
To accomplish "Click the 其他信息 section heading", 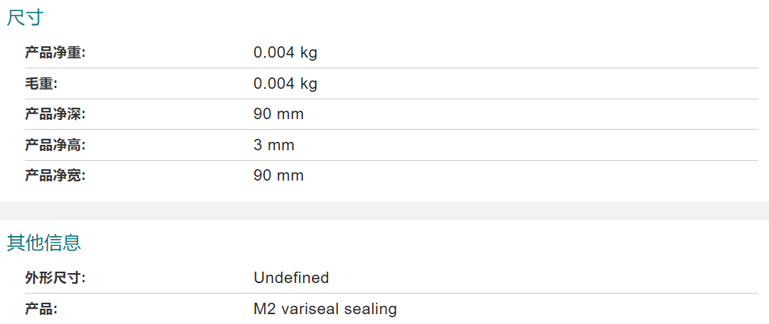I will click(x=43, y=243).
